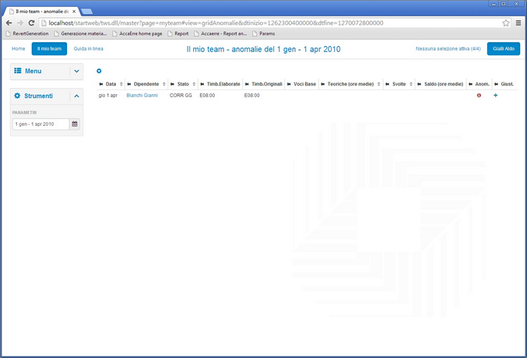The height and width of the screenshot is (358, 527).
Task: Go back in the browser
Action: (9, 23)
